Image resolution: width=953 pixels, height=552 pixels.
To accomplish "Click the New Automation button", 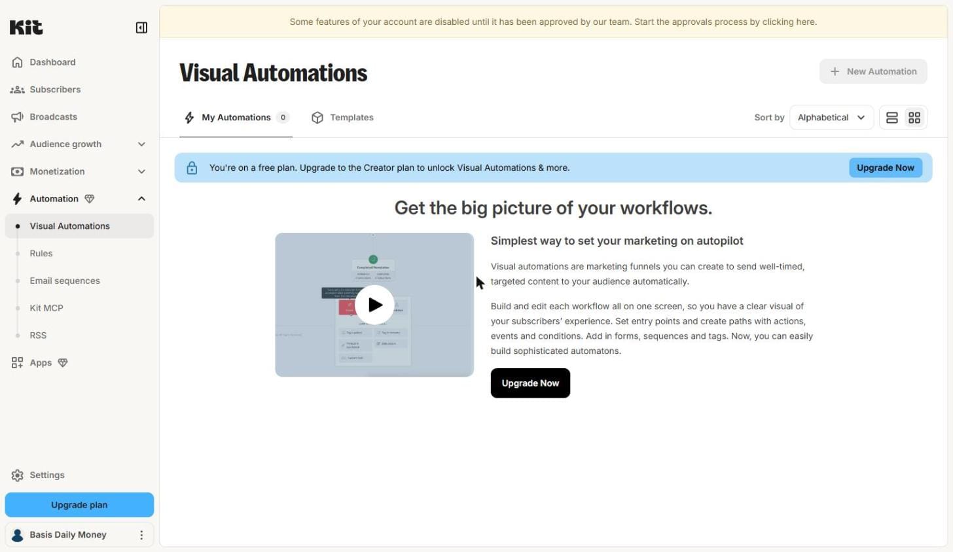I will (873, 71).
